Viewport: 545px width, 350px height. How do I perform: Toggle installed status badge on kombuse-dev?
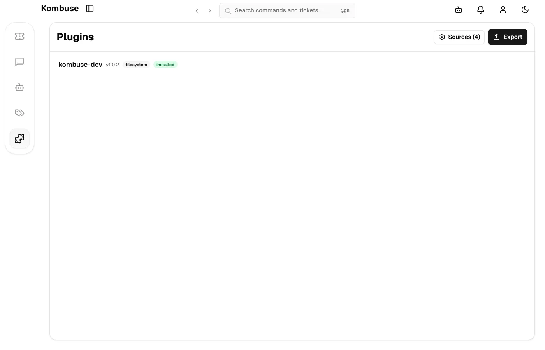pos(165,65)
